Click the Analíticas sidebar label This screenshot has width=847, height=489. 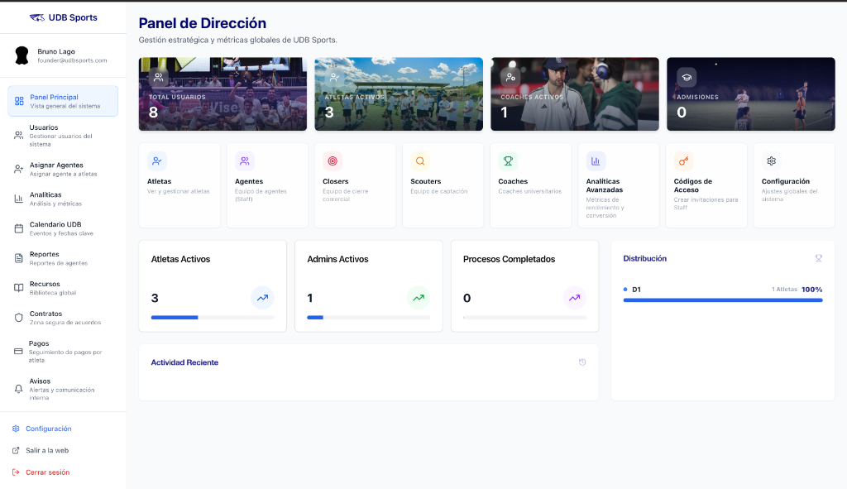click(45, 194)
